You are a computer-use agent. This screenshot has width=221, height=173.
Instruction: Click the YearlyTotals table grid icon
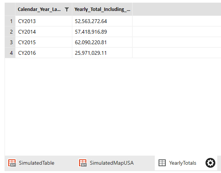[162, 163]
